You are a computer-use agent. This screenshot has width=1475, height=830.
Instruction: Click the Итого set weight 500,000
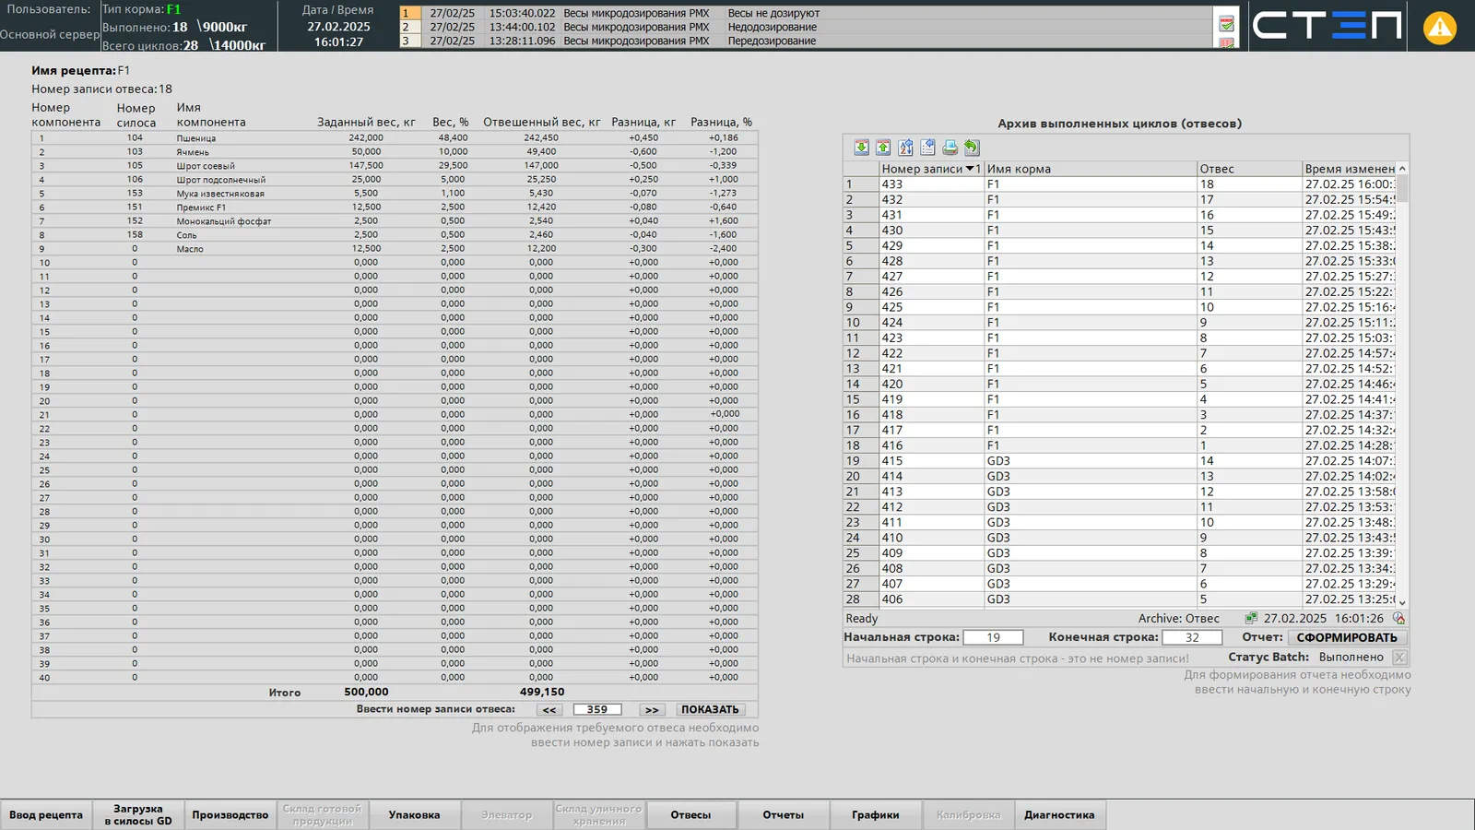click(x=366, y=692)
